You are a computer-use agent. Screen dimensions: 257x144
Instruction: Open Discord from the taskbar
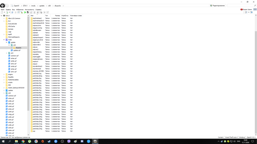coord(82,141)
